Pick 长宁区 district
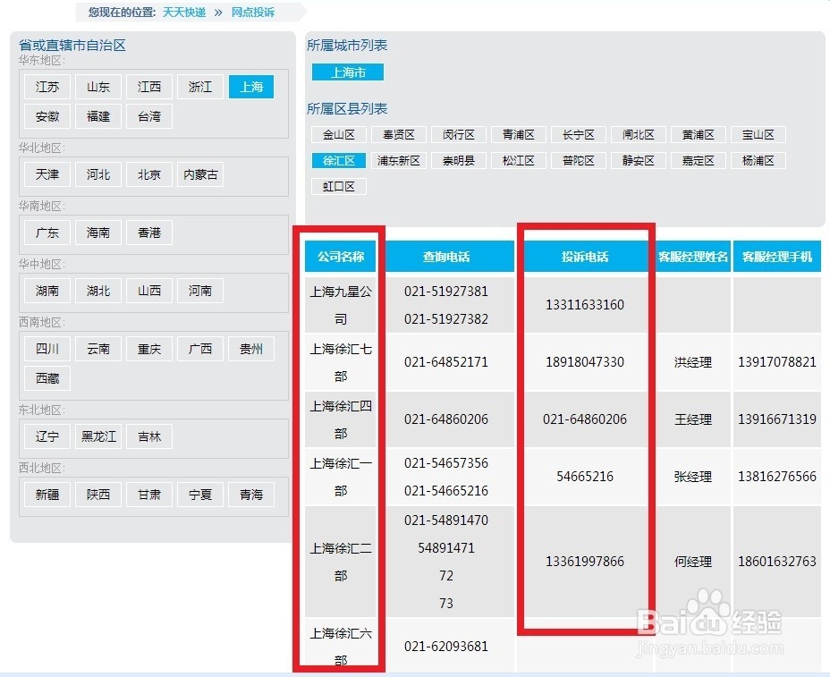The image size is (830, 677). click(x=578, y=134)
